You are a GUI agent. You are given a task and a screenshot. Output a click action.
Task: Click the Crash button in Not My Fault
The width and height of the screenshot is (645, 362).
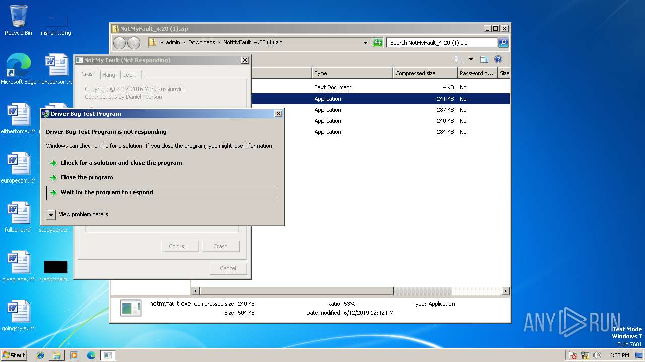220,246
